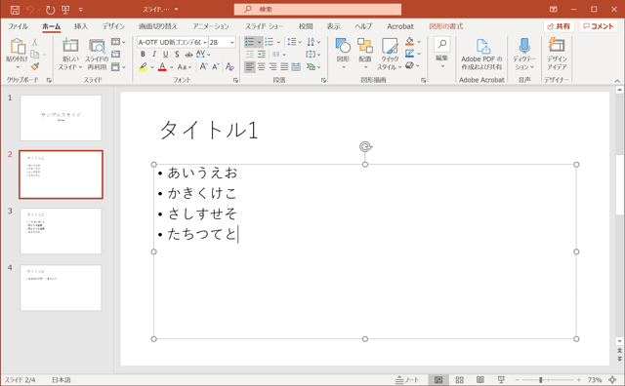Viewport: 625px width, 386px height.
Task: Click the Shapes (図形) icon
Action: [343, 46]
